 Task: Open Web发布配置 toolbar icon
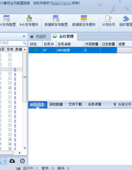7,19
